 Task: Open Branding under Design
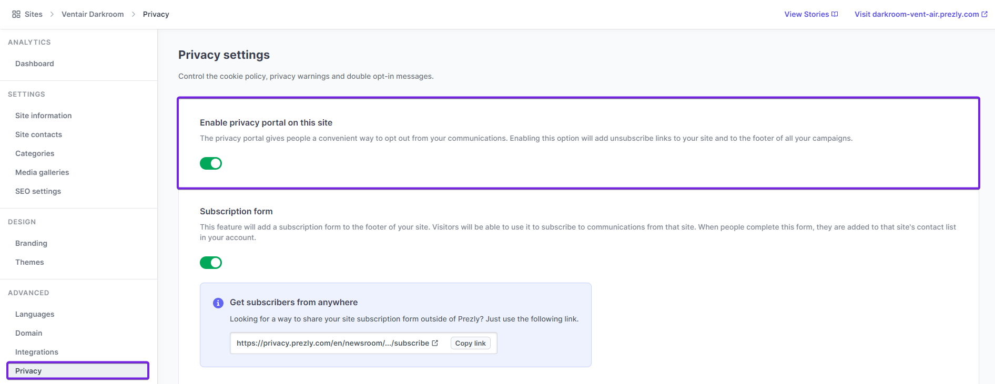click(32, 243)
